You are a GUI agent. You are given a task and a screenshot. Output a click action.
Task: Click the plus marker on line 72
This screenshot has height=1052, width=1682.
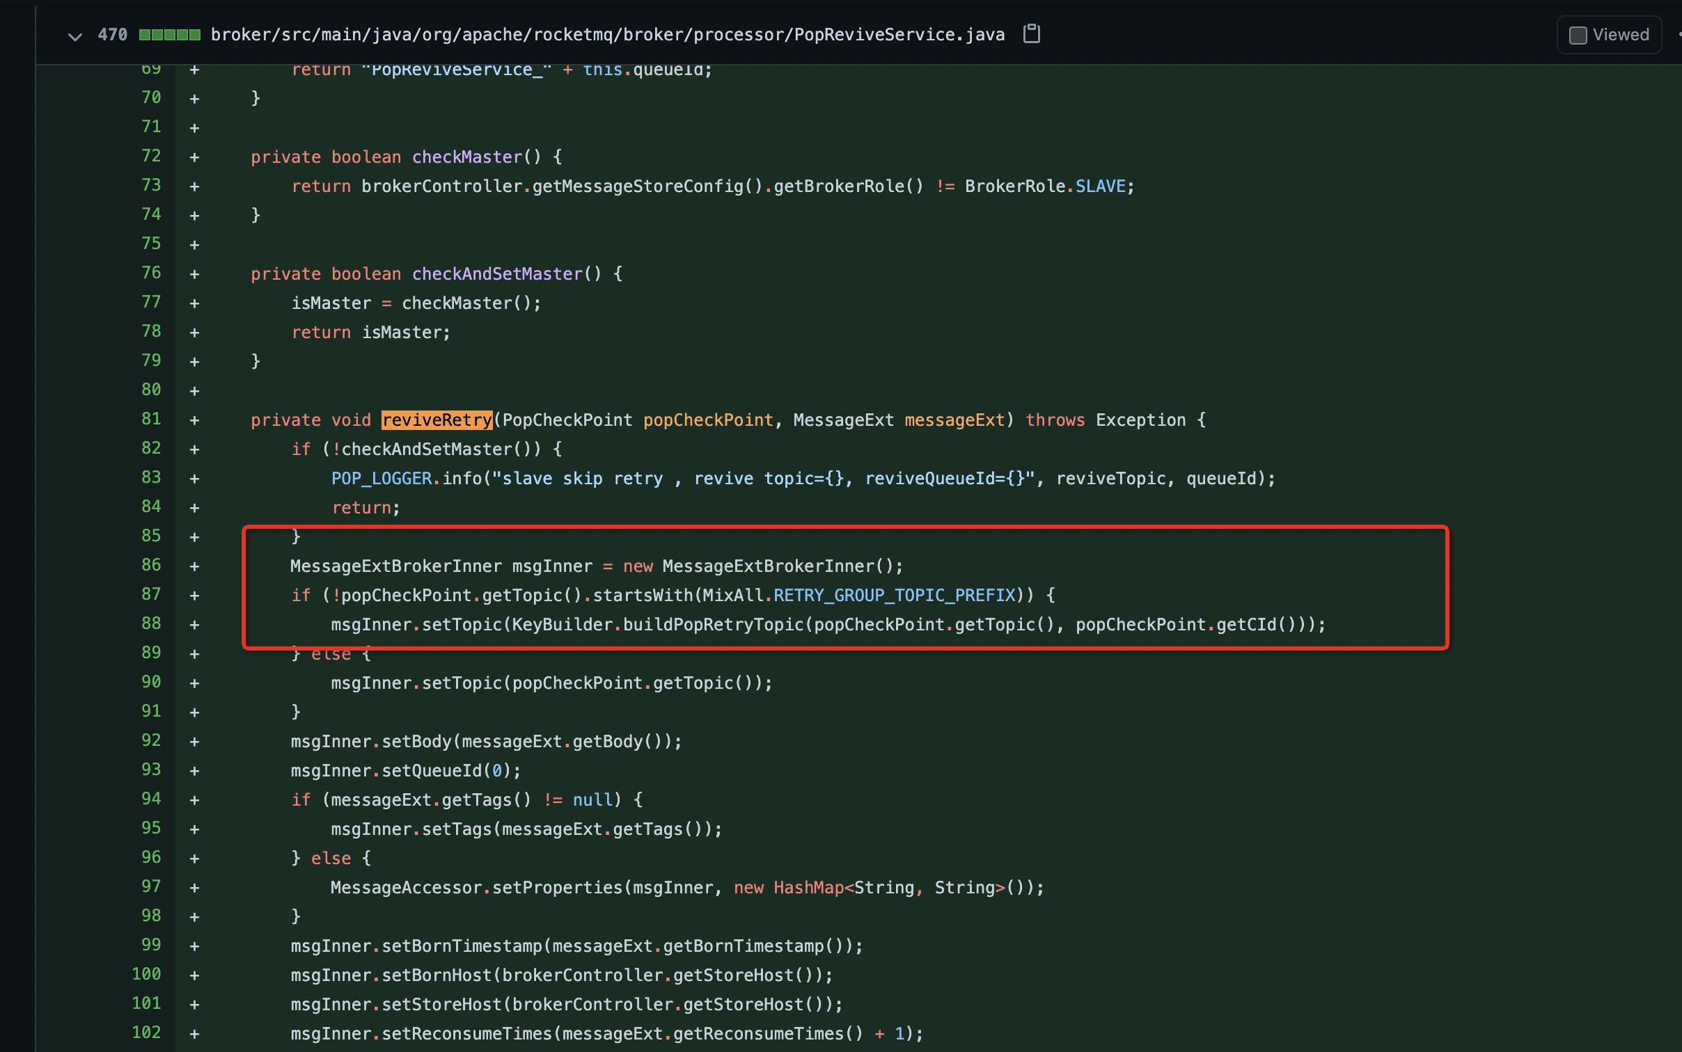194,157
